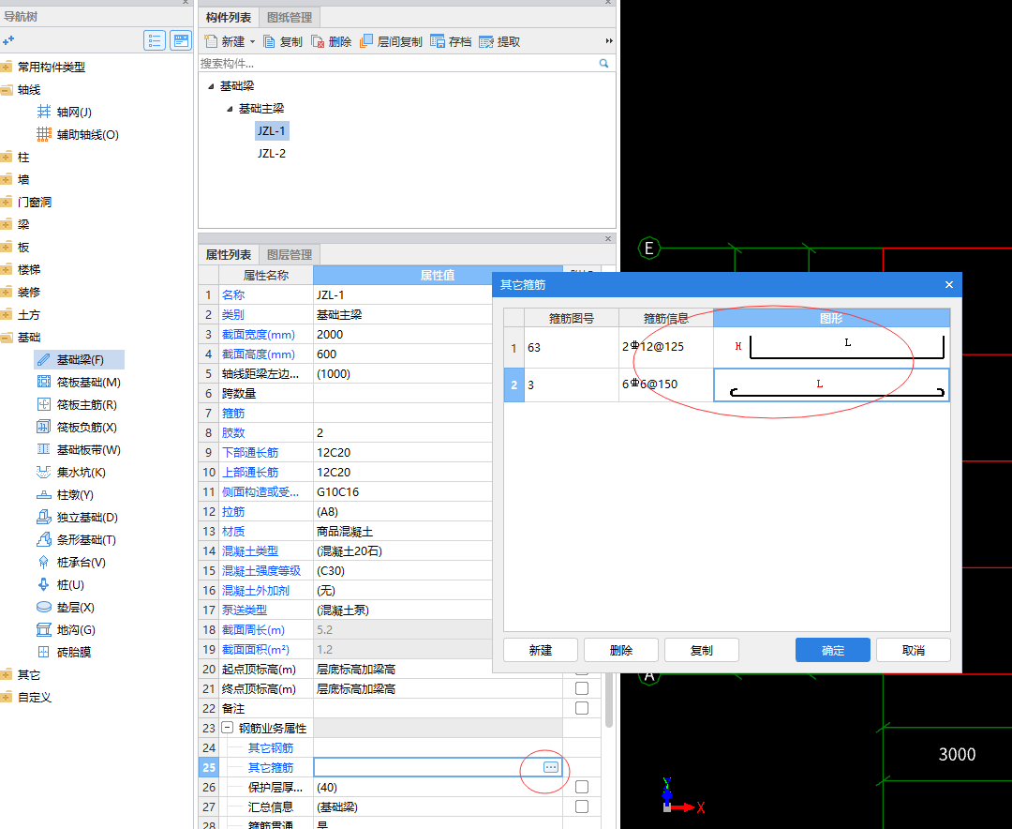Cancel dialog with 取消 button

pos(914,650)
